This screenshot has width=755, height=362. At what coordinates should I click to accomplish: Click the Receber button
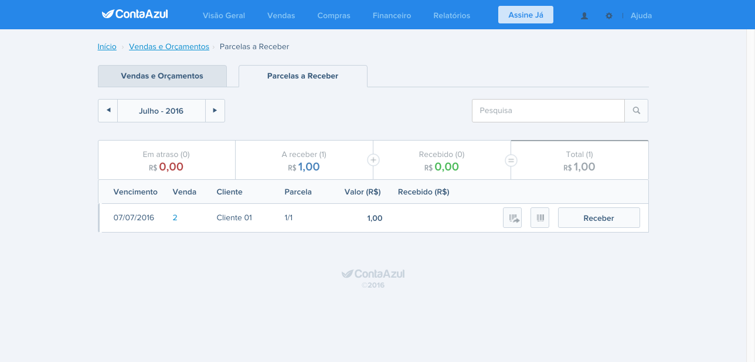point(598,218)
